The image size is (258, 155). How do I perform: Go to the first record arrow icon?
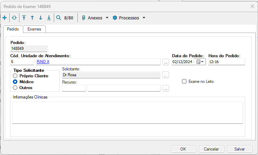point(24,18)
